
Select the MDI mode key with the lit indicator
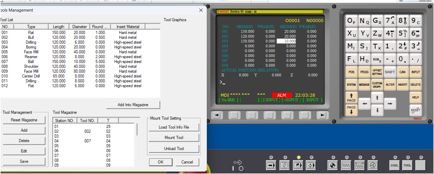(x=298, y=165)
